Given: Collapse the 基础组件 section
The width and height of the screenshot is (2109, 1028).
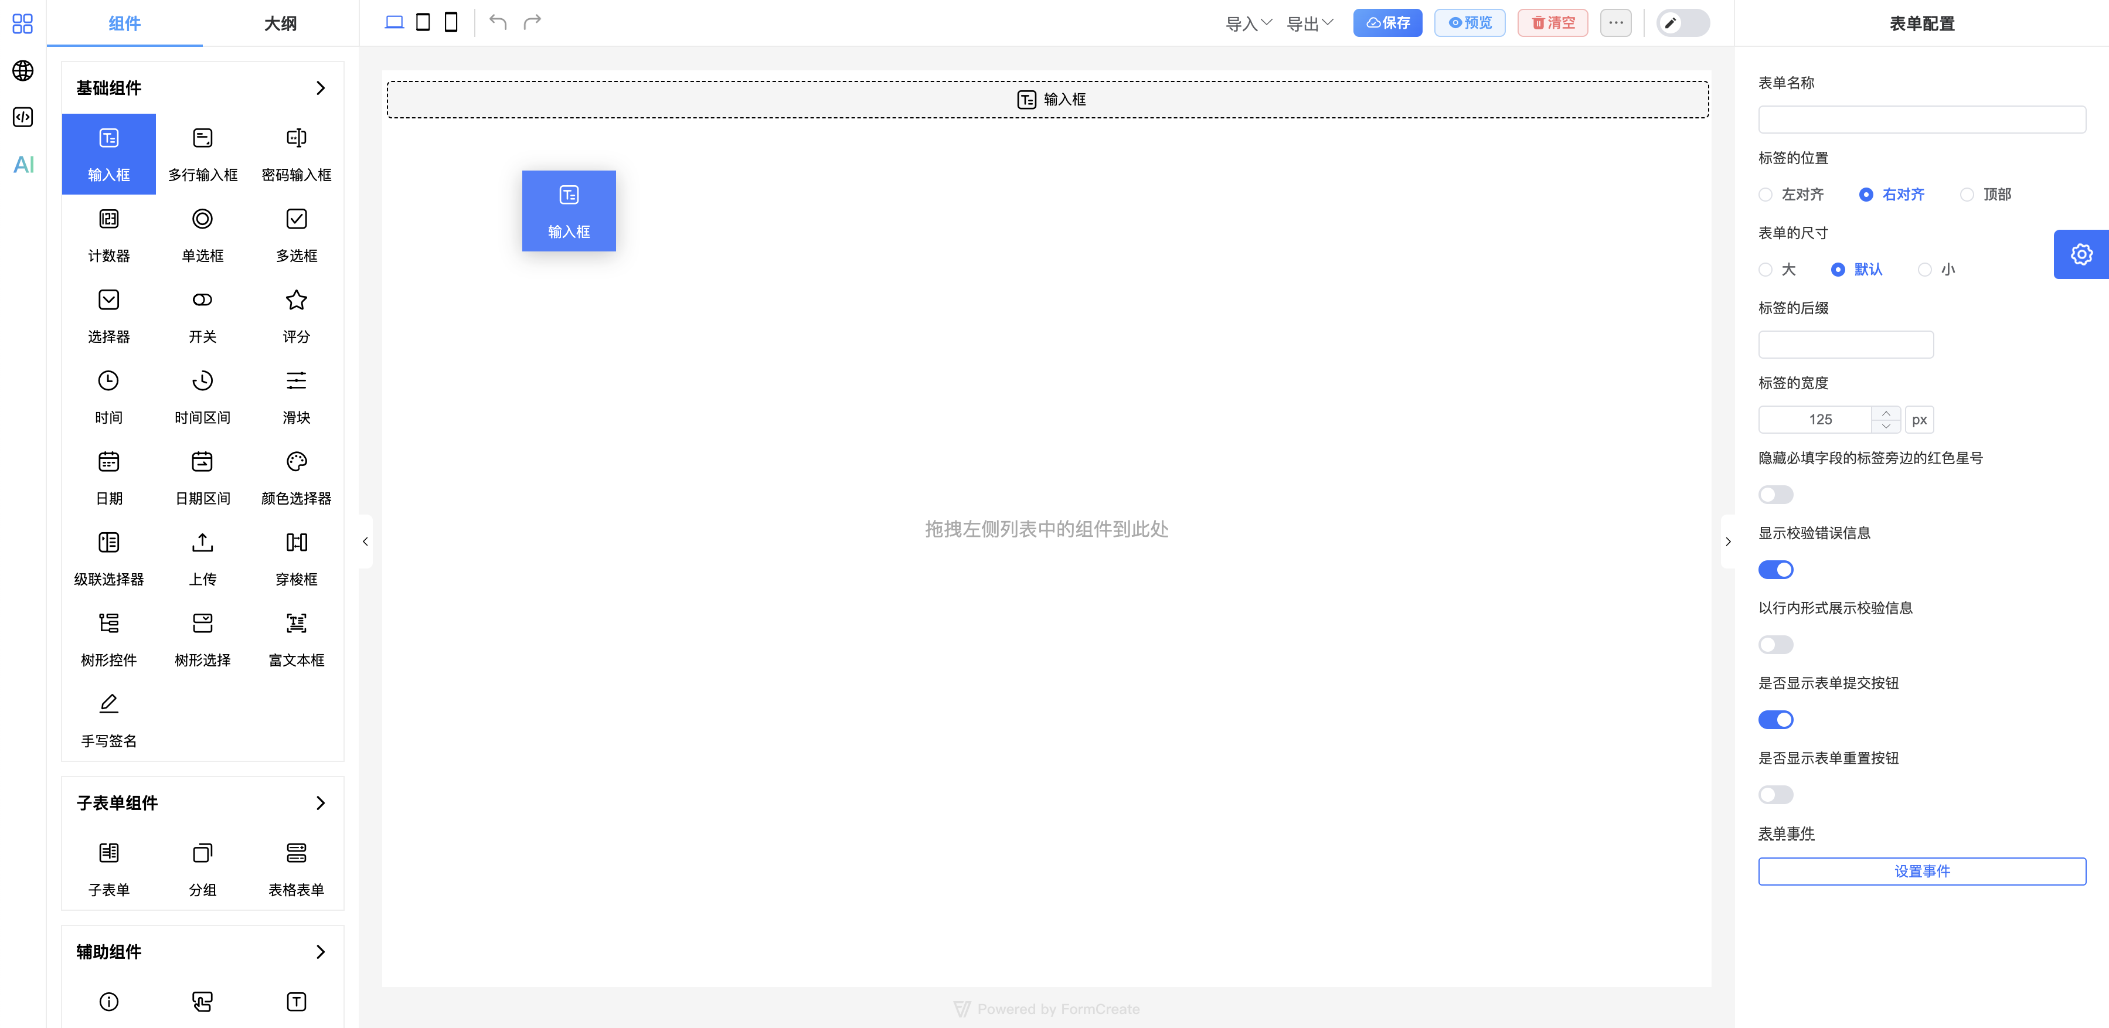Looking at the screenshot, I should point(320,87).
